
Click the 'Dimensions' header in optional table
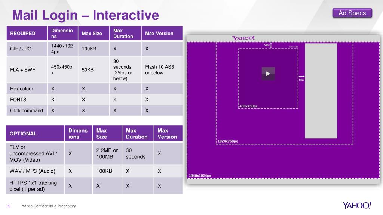79,133
